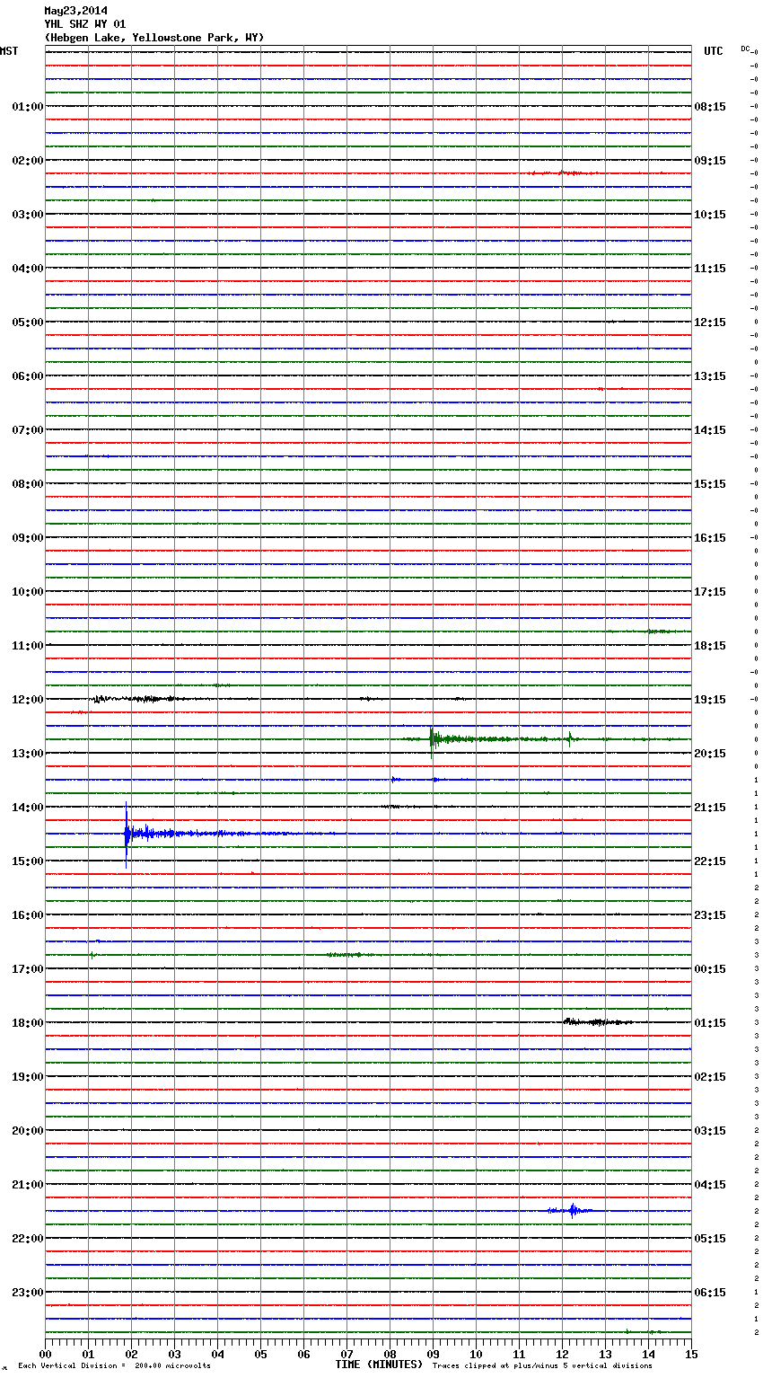Click the black signal burst on the 18:00 trace
Screen dimensions: 763x1378
(597, 1022)
